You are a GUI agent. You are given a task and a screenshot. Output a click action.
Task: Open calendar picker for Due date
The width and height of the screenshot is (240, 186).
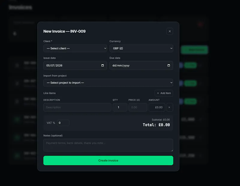click(x=169, y=65)
